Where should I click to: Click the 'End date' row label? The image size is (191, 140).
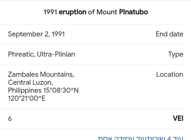pyautogui.click(x=169, y=34)
